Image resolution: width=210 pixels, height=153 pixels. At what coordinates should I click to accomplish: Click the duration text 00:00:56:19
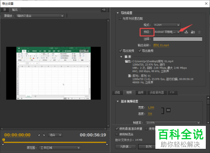click(93, 135)
